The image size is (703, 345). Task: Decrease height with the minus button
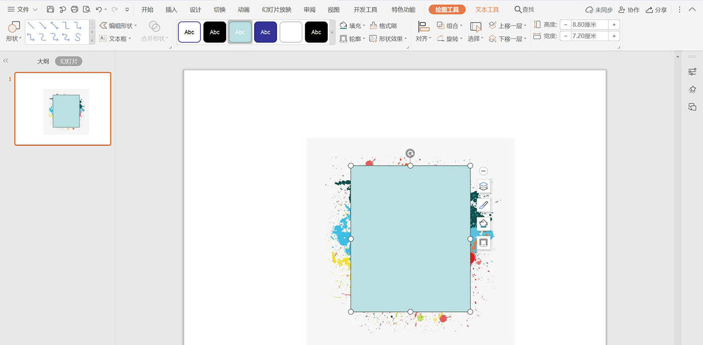565,25
